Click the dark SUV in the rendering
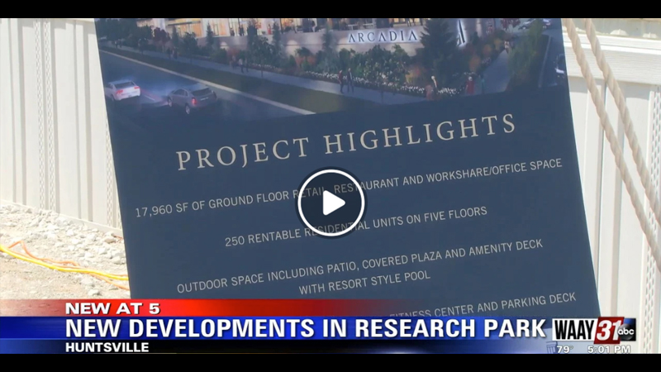This screenshot has width=661, height=372. click(x=190, y=98)
